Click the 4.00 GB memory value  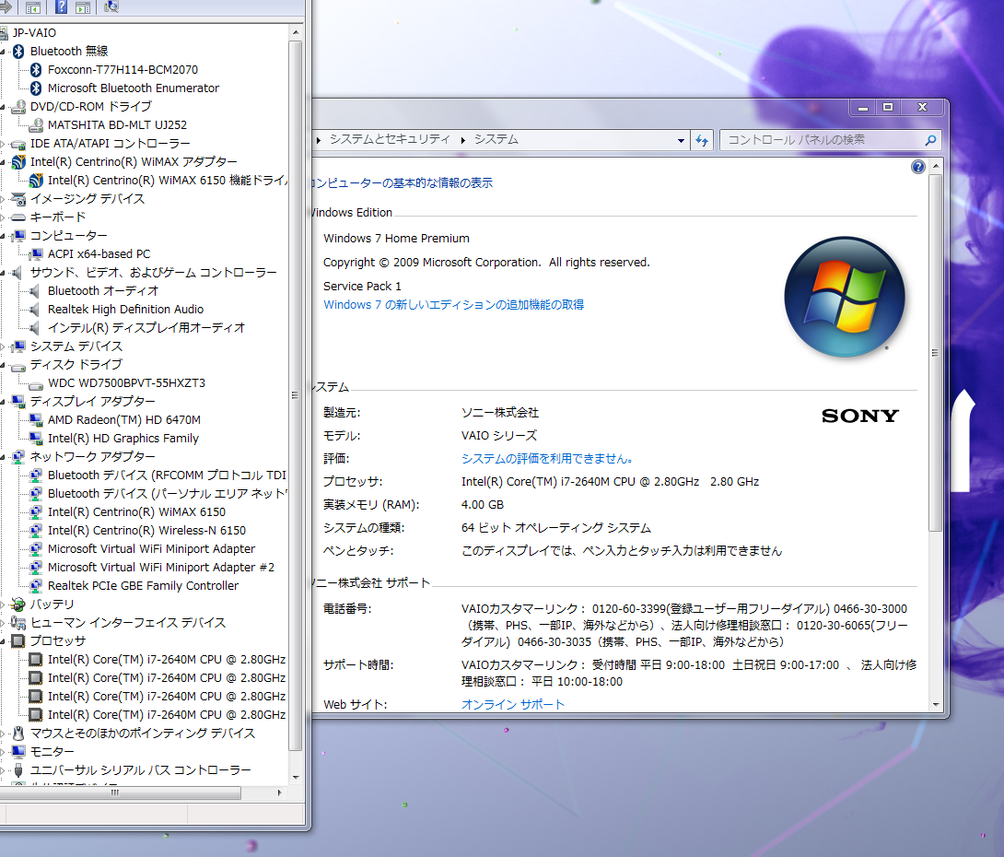coord(482,505)
